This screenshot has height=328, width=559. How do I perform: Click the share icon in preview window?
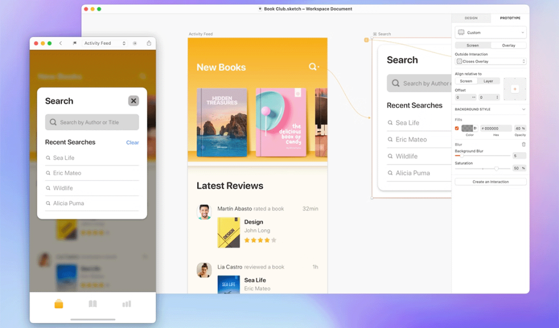pyautogui.click(x=149, y=43)
